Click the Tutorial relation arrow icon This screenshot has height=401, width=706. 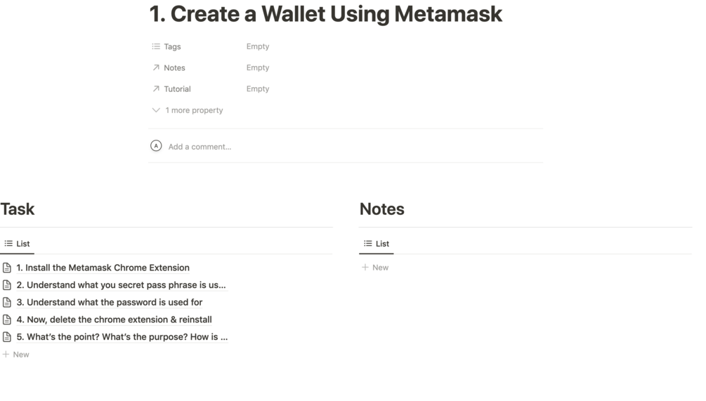[x=156, y=89]
